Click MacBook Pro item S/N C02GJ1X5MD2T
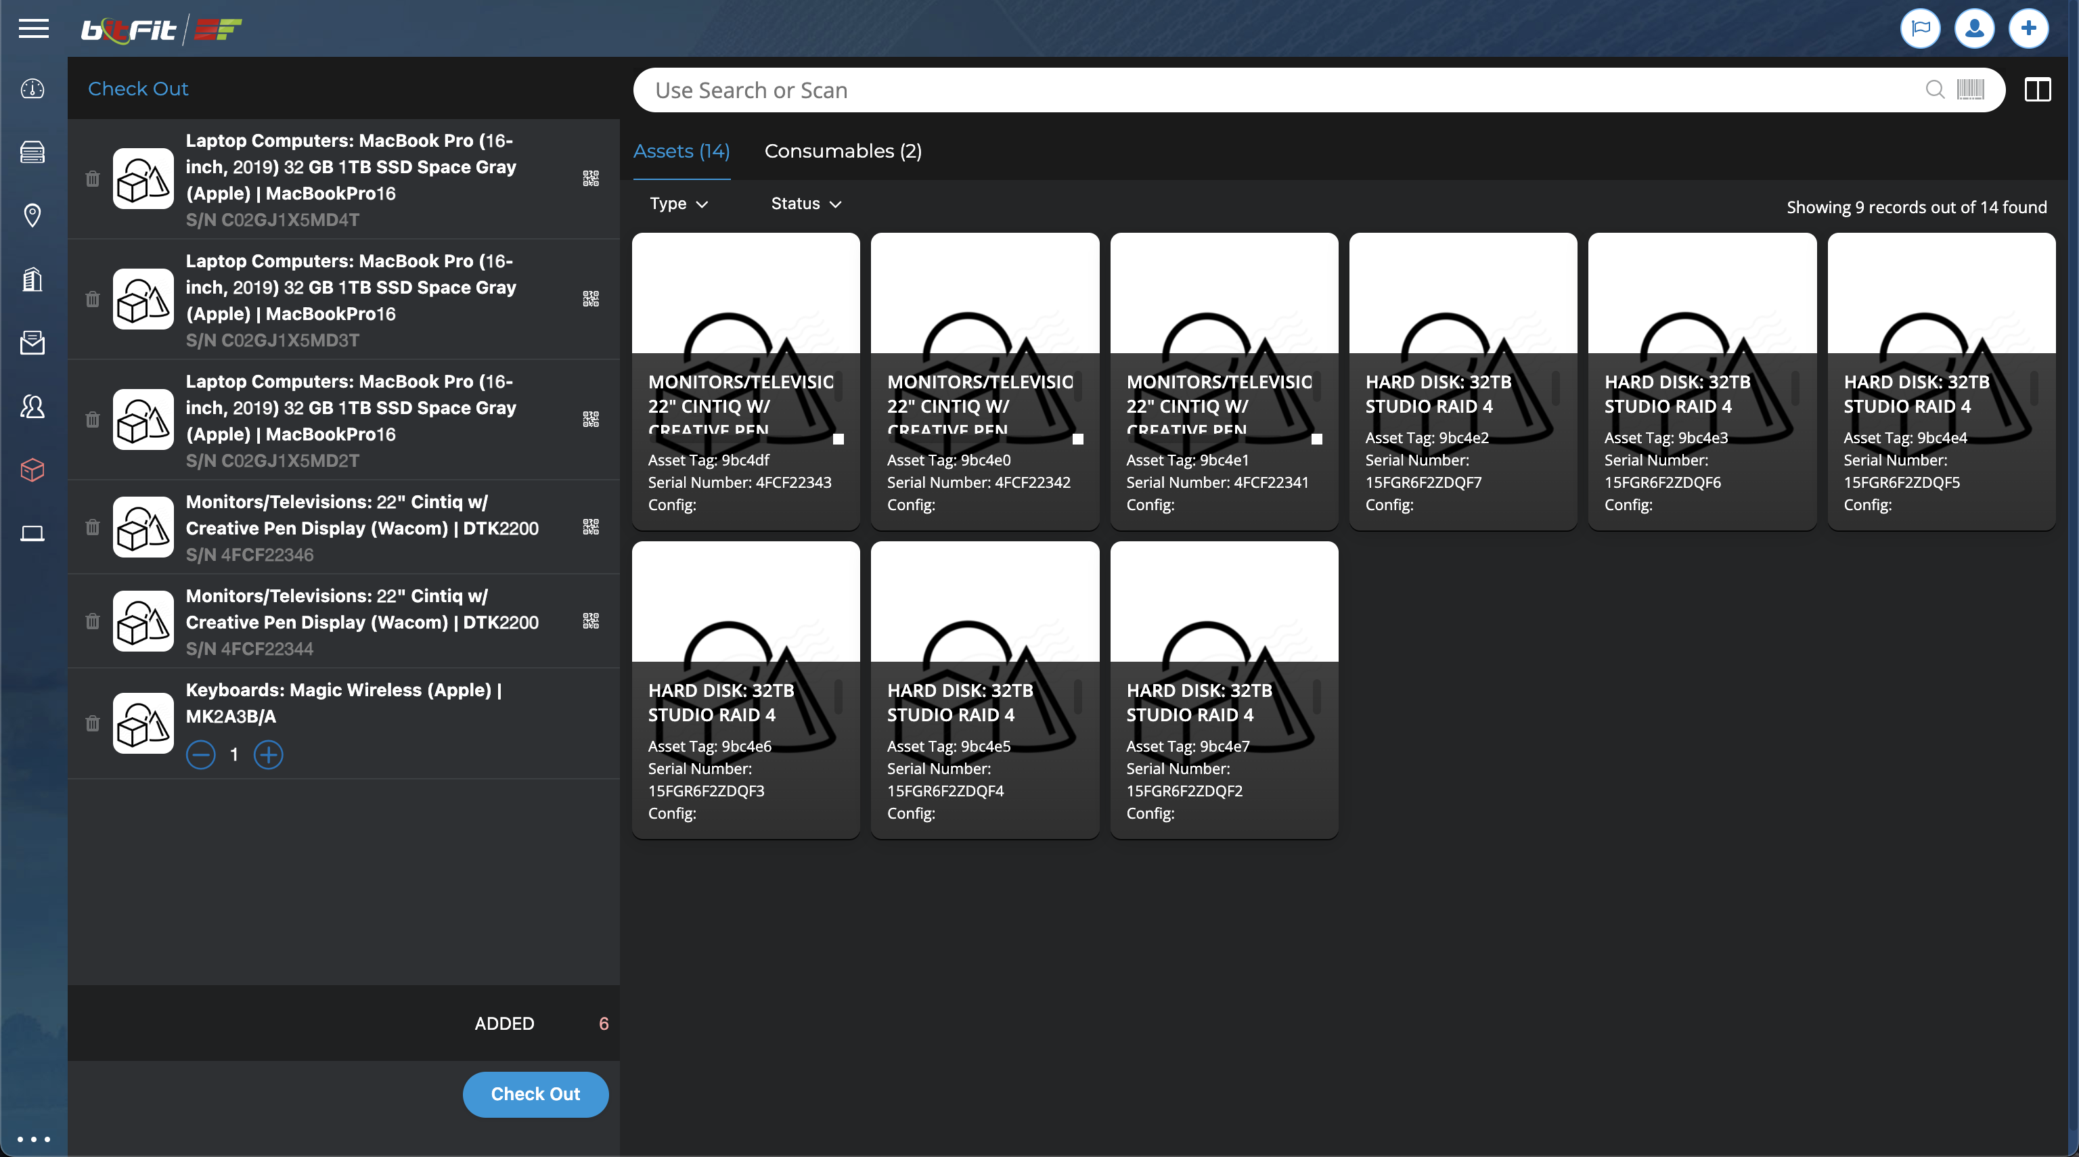 [x=344, y=420]
